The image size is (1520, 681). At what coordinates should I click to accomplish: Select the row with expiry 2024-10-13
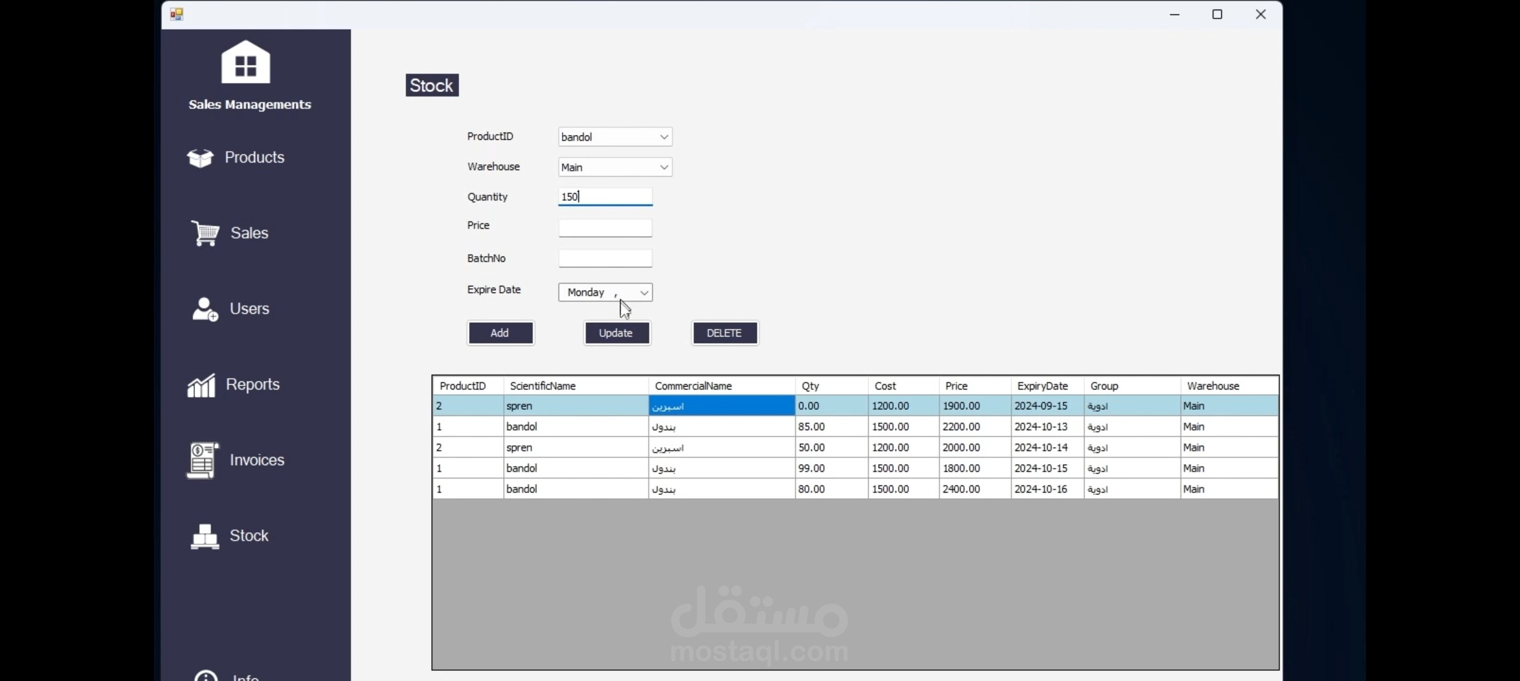pyautogui.click(x=1040, y=427)
